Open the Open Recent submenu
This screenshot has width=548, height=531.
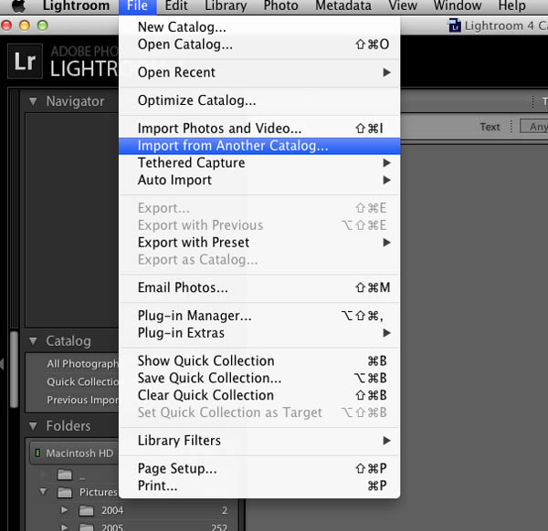pyautogui.click(x=259, y=73)
